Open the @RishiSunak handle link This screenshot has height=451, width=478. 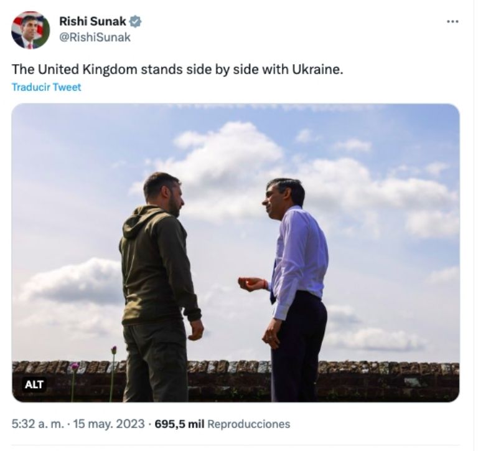95,37
